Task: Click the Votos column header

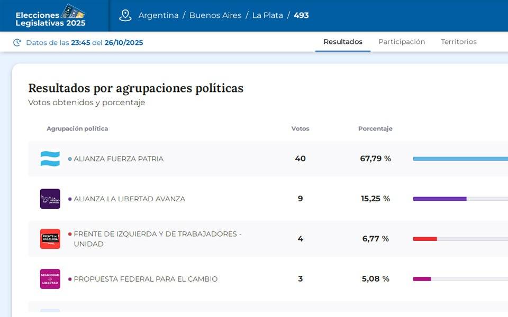Action: pos(300,128)
